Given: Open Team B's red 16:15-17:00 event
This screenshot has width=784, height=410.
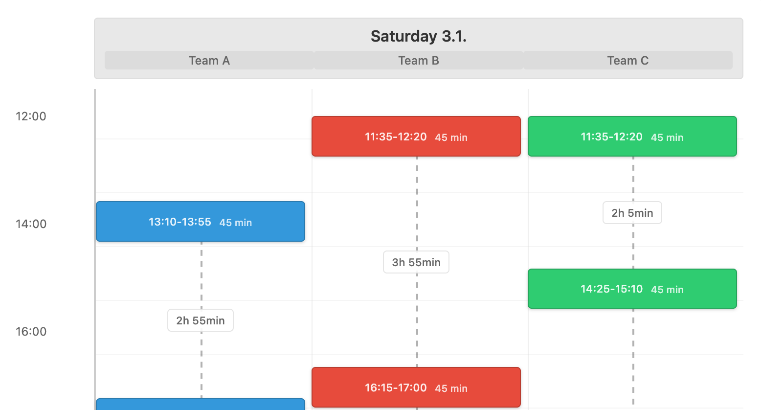Looking at the screenshot, I should [x=416, y=387].
